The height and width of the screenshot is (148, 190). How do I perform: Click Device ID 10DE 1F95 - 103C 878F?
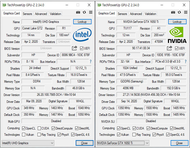tap(171, 55)
